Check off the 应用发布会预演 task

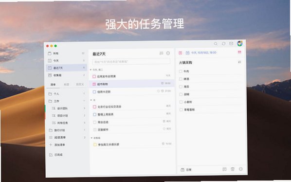pyautogui.click(x=94, y=76)
